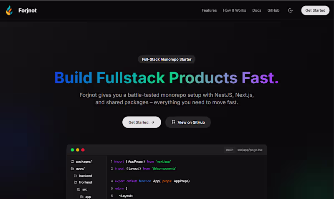Click 'Layout' in import line 2

(x=134, y=169)
